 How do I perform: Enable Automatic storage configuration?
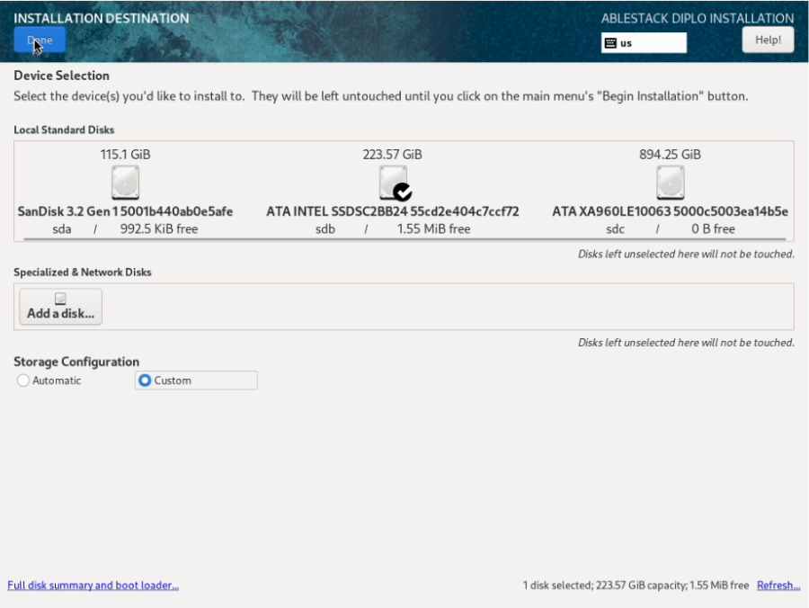point(22,380)
